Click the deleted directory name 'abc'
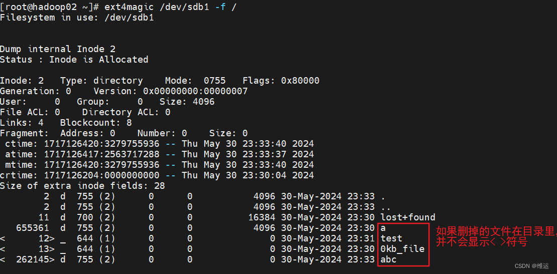The image size is (557, 274). (x=388, y=259)
